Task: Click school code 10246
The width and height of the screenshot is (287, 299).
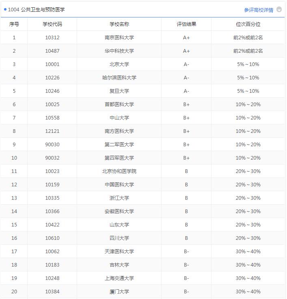Action: click(52, 91)
